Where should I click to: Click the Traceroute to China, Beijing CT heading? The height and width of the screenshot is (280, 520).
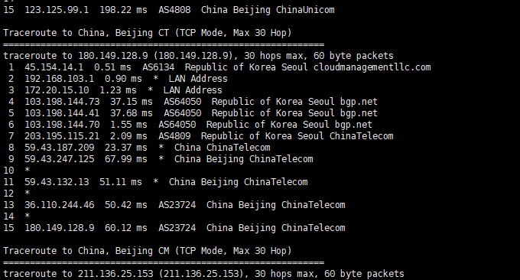[x=148, y=33]
